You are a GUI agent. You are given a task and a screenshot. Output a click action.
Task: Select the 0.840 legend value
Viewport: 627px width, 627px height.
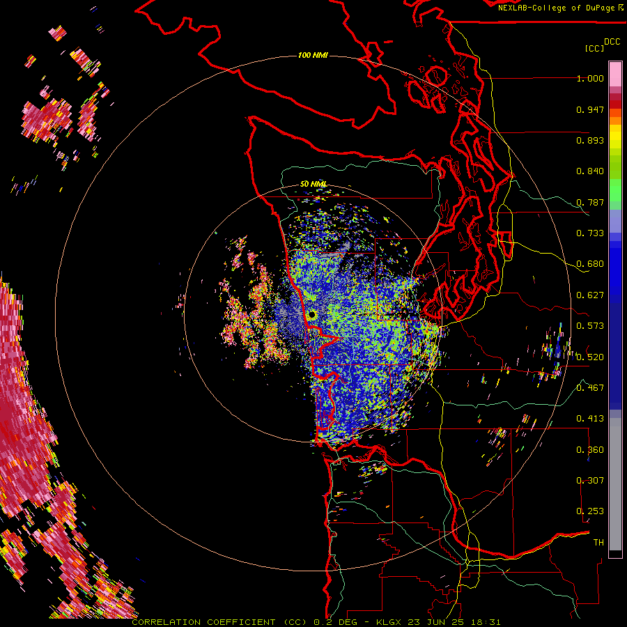(590, 171)
